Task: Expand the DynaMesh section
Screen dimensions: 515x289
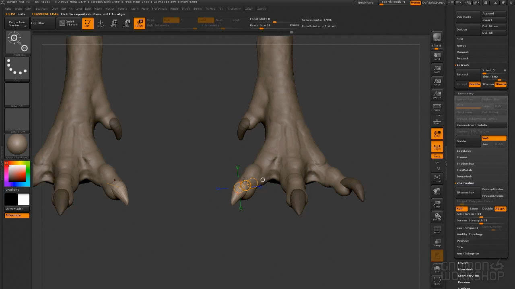Action: pyautogui.click(x=464, y=176)
